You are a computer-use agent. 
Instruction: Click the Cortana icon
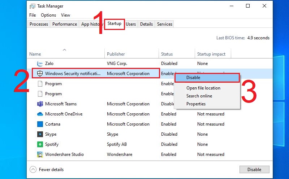[x=40, y=124]
